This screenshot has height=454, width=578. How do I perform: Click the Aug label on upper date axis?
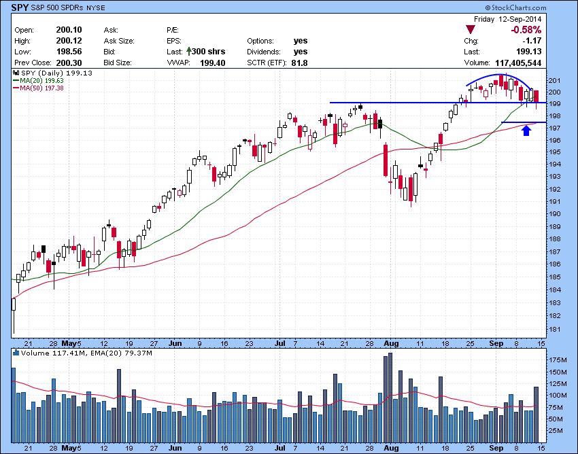pyautogui.click(x=391, y=343)
